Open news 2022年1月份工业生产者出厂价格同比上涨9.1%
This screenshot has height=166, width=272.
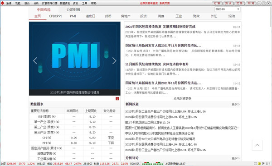[x=165, y=150]
